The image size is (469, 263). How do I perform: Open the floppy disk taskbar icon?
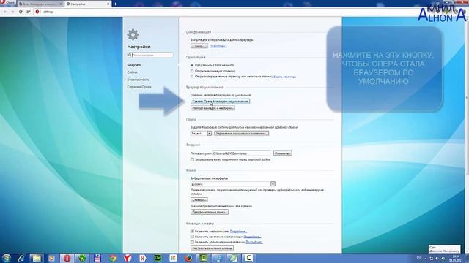click(97, 258)
